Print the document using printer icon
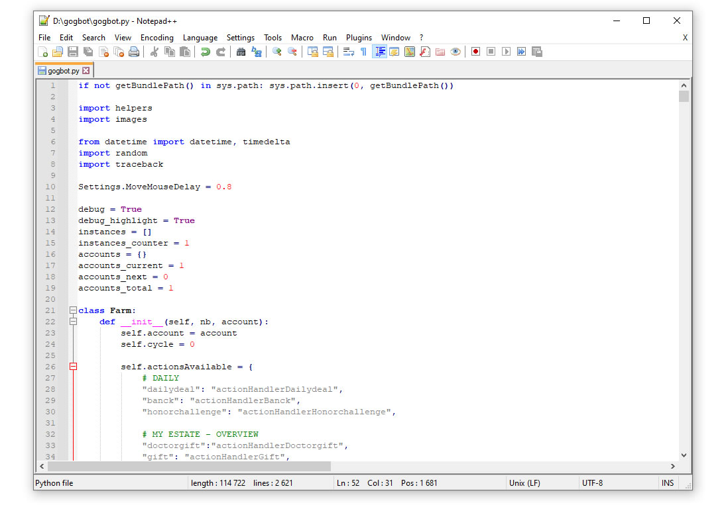 click(134, 52)
